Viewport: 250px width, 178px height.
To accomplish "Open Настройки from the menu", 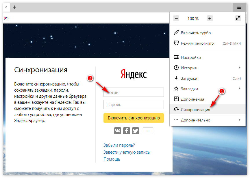I will pos(191,58).
